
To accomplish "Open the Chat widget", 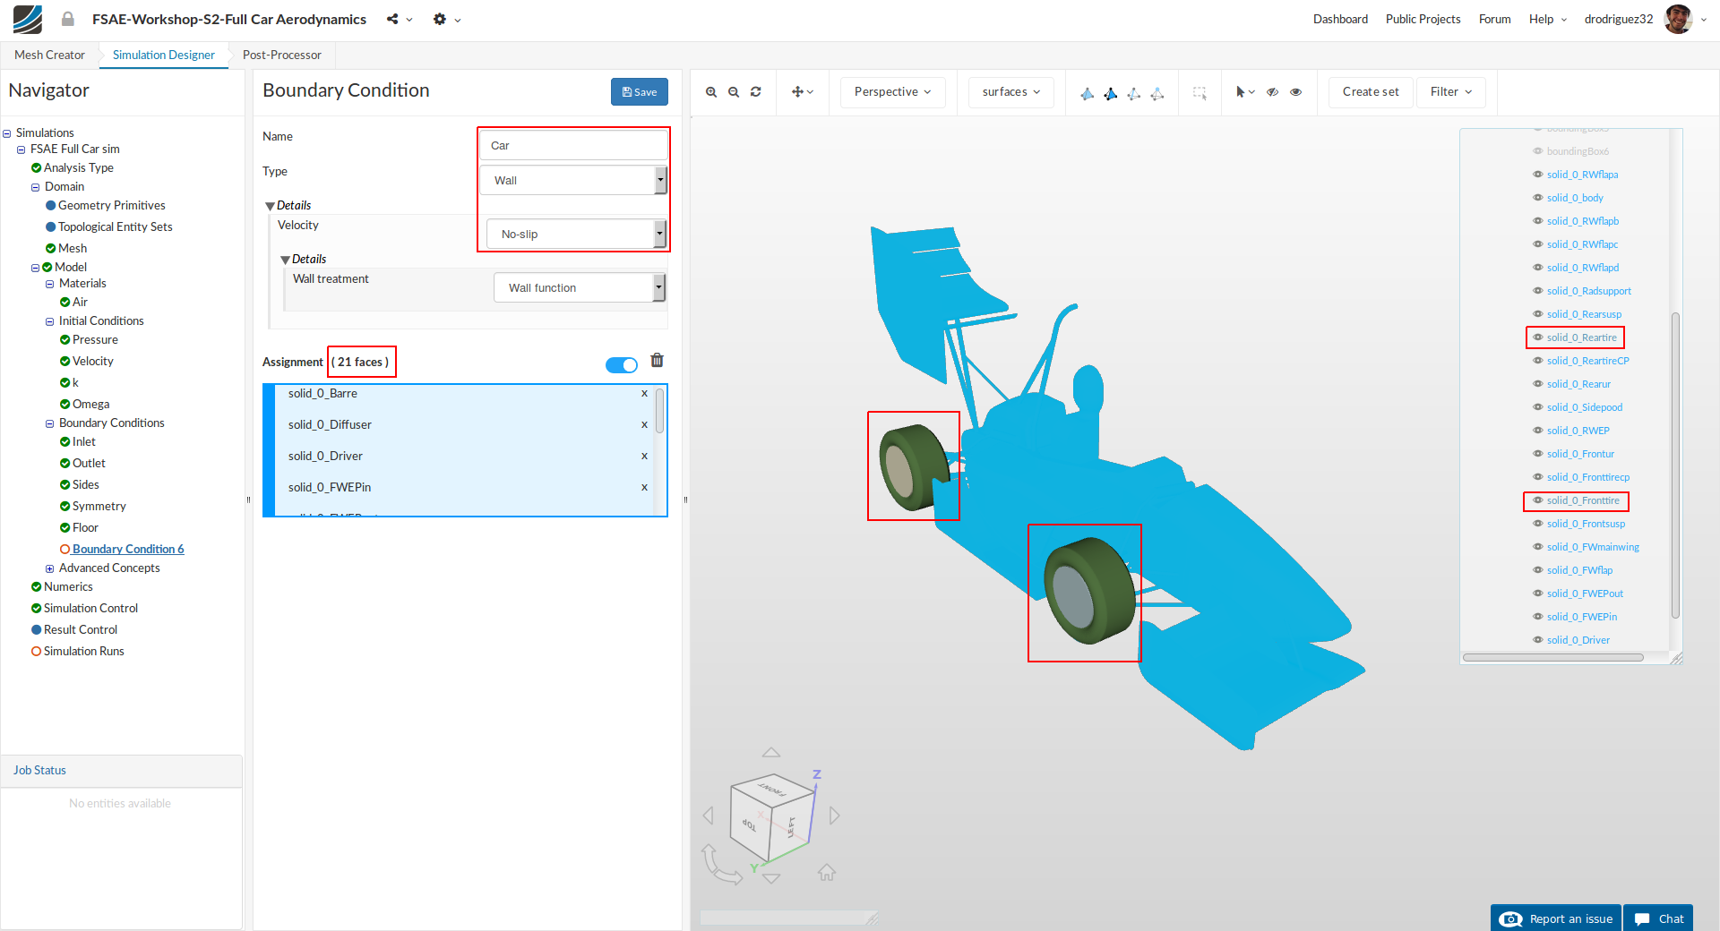I will [x=1659, y=918].
